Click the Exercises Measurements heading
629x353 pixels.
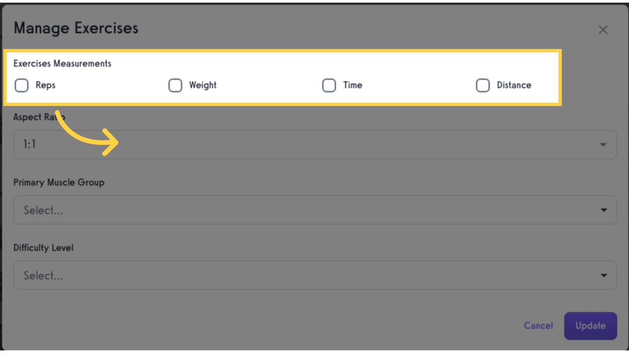[x=63, y=63]
